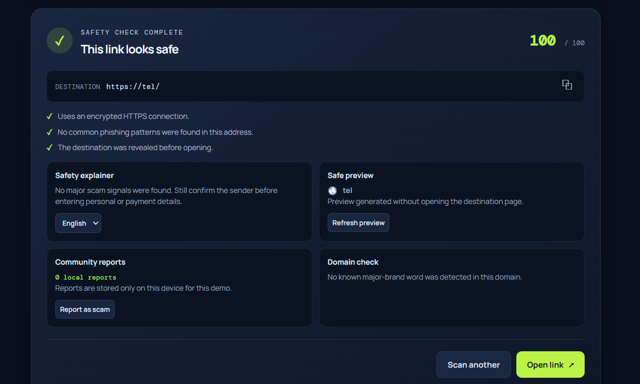640x384 pixels.
Task: Click the chevron arrow on the language selector
Action: 95,223
